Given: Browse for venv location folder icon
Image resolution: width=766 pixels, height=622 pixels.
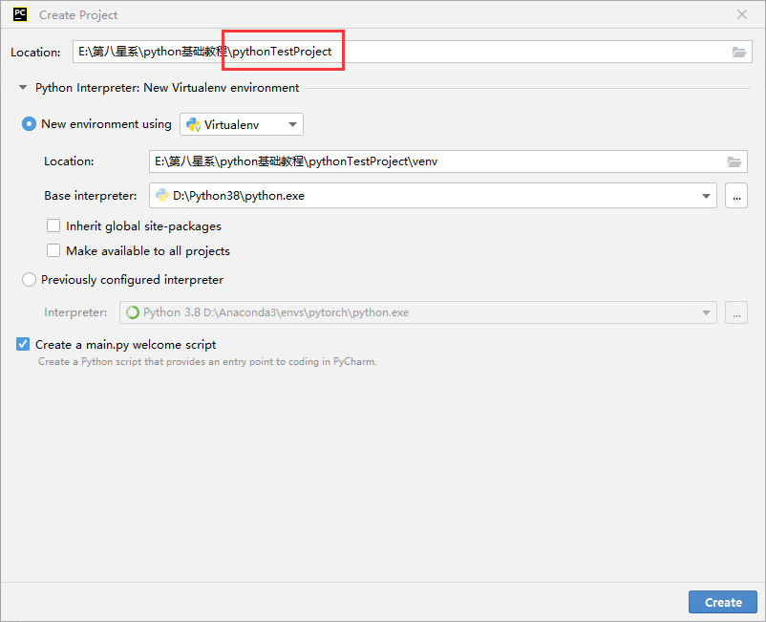Looking at the screenshot, I should pos(734,161).
